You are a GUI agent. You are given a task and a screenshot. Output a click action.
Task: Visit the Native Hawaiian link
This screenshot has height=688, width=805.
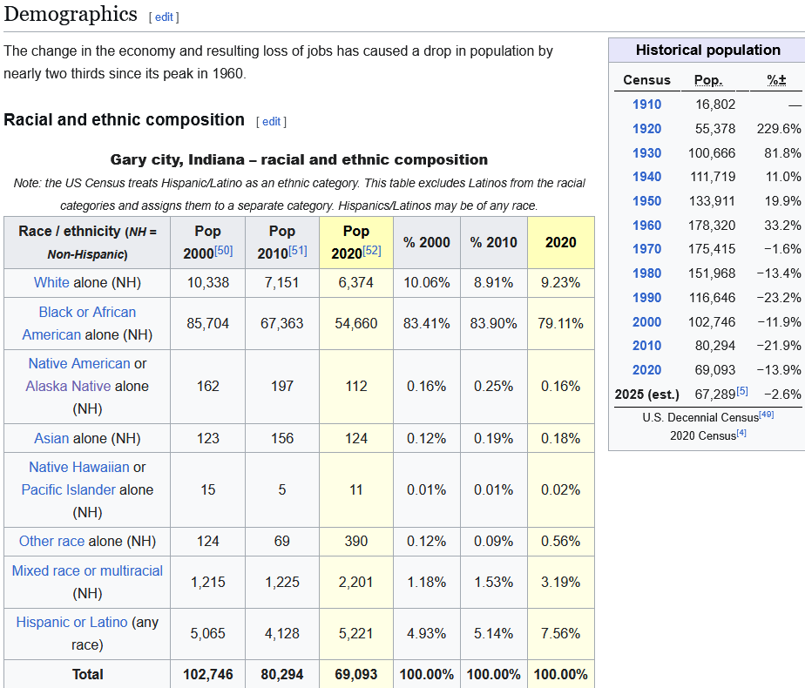click(x=79, y=467)
